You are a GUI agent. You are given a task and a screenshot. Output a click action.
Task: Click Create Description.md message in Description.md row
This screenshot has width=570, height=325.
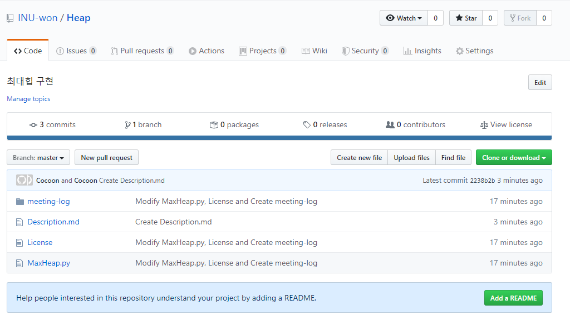click(x=174, y=222)
